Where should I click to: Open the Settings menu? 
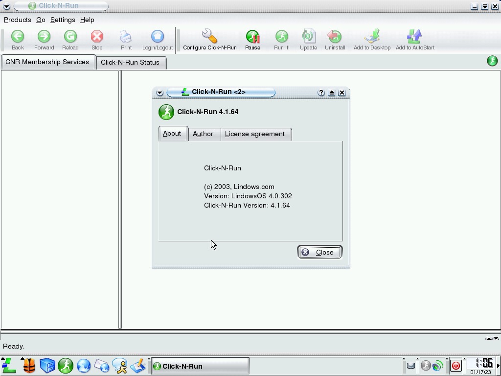(63, 20)
